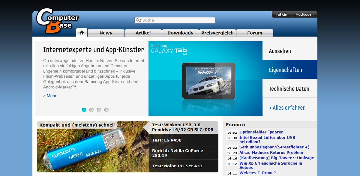Click the 16:12 timestamp in forum list
Screen dimensions: 360x176
click(232, 164)
